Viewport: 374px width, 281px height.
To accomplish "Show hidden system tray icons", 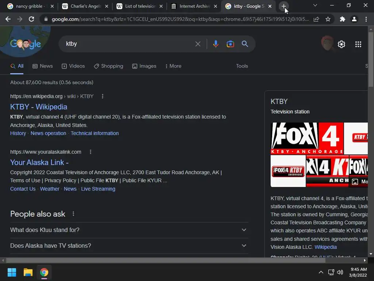I will coord(321,272).
